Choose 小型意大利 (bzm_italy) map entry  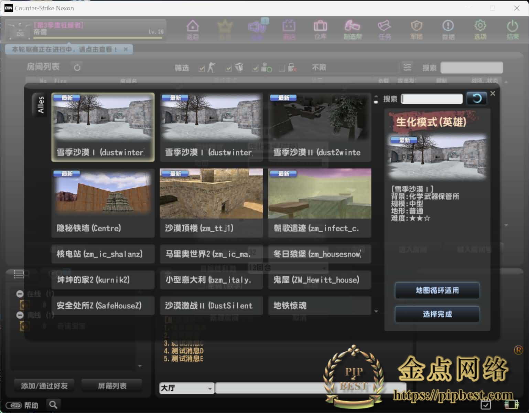click(211, 280)
